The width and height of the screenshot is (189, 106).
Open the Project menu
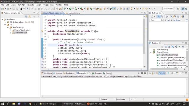tap(45, 5)
